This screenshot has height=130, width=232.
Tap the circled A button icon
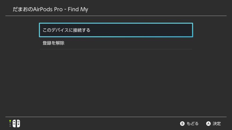[x=208, y=124]
